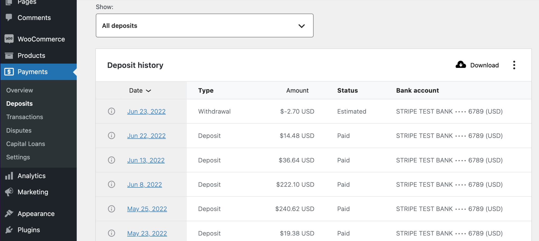Open Capital Loans page
The height and width of the screenshot is (241, 539).
click(26, 144)
